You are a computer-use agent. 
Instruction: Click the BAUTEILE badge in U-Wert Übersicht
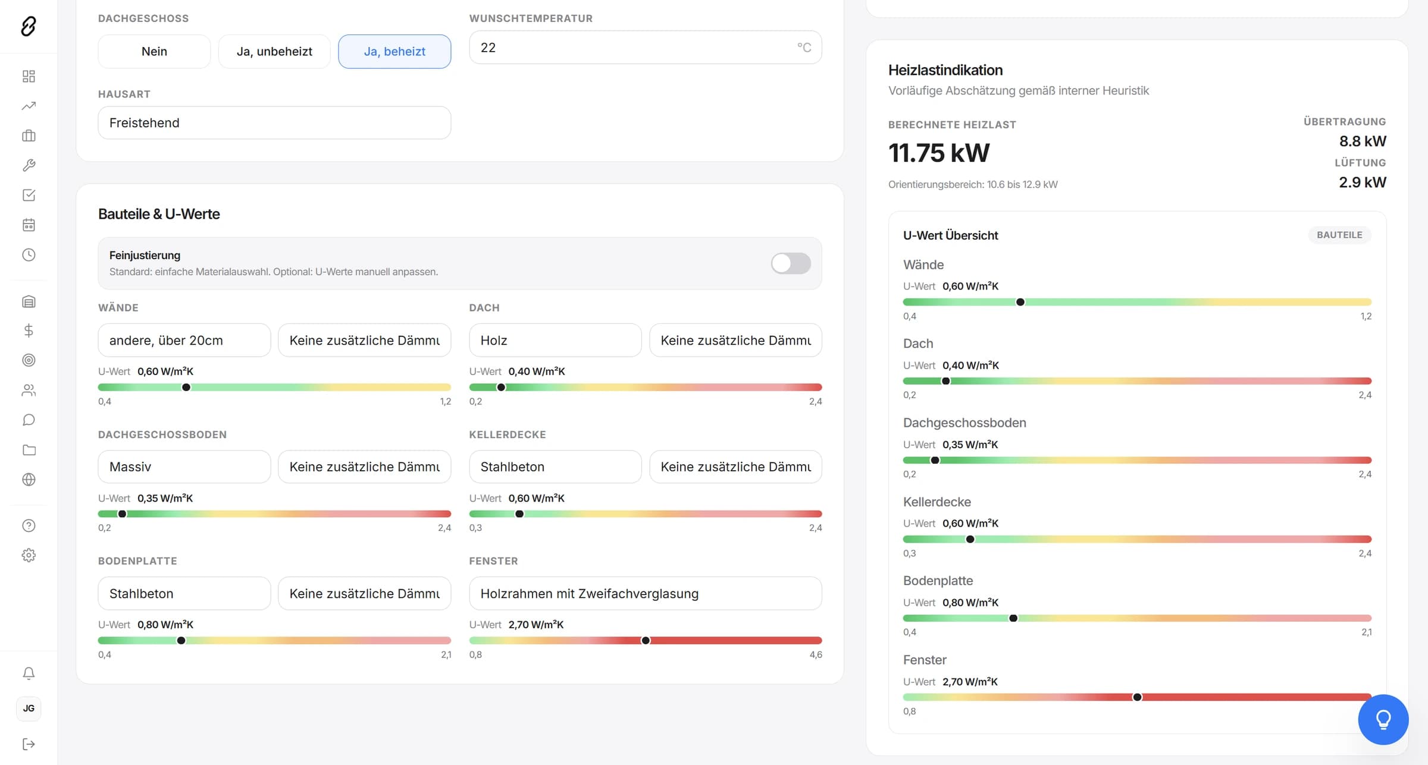tap(1339, 235)
